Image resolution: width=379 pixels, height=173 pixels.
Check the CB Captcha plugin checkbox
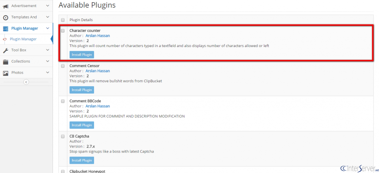[x=63, y=136]
